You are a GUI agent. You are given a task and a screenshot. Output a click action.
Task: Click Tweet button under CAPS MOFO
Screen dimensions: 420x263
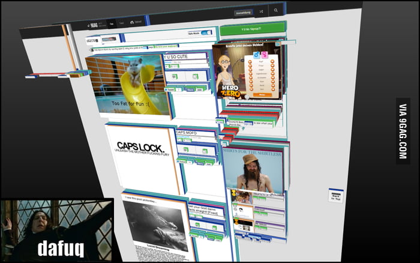pos(181,162)
